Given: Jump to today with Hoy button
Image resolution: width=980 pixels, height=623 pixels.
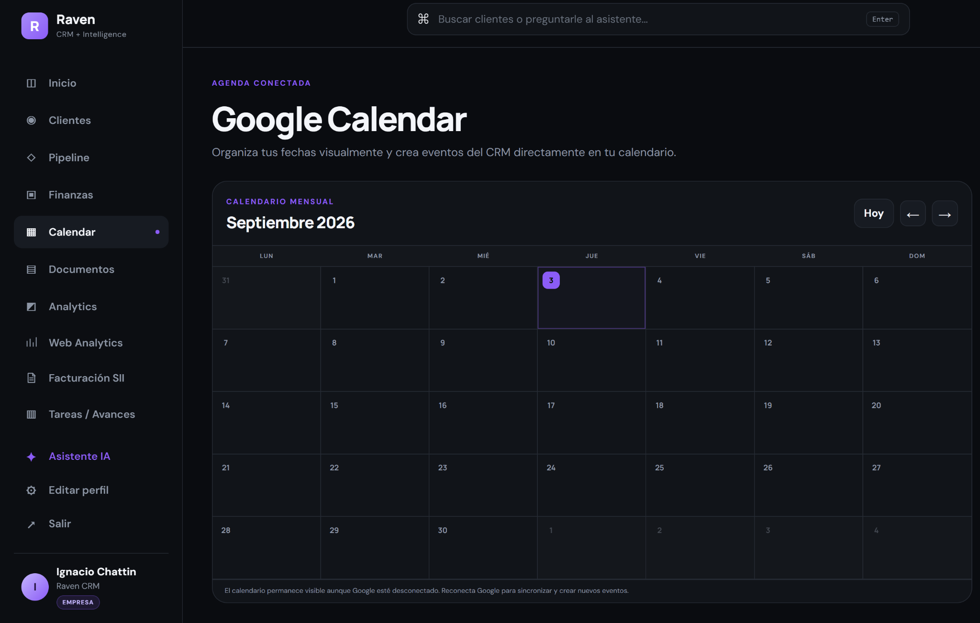Looking at the screenshot, I should pos(873,213).
